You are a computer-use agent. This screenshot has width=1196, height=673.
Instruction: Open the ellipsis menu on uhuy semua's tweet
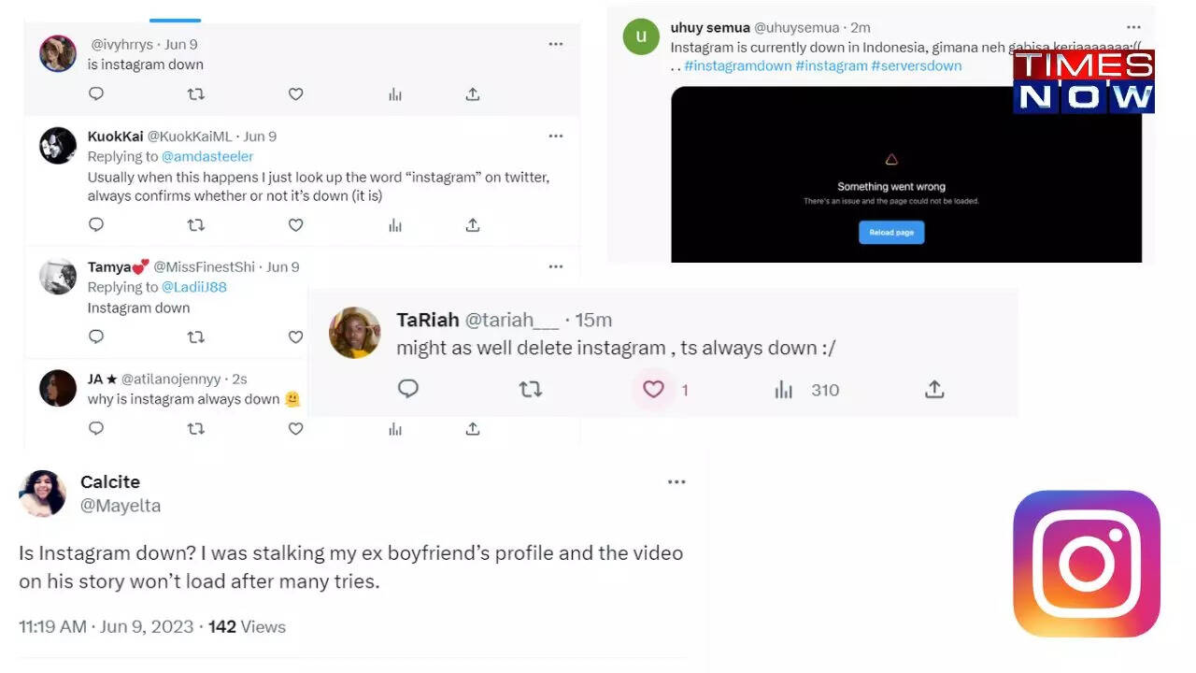point(1134,27)
